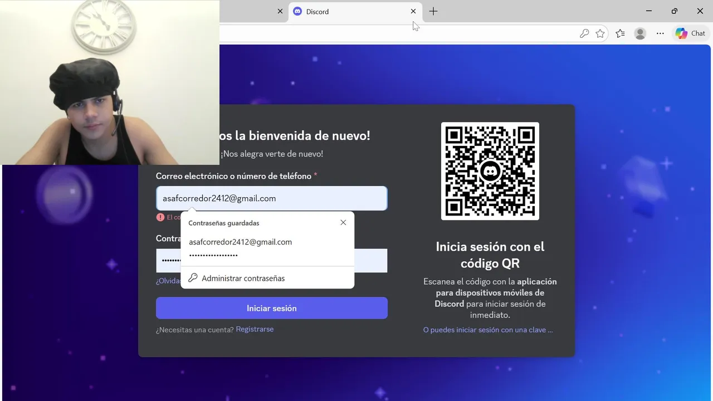Click the Iniciar sesión button

tap(272, 308)
